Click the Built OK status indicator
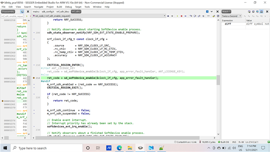 pyautogui.click(x=223, y=142)
